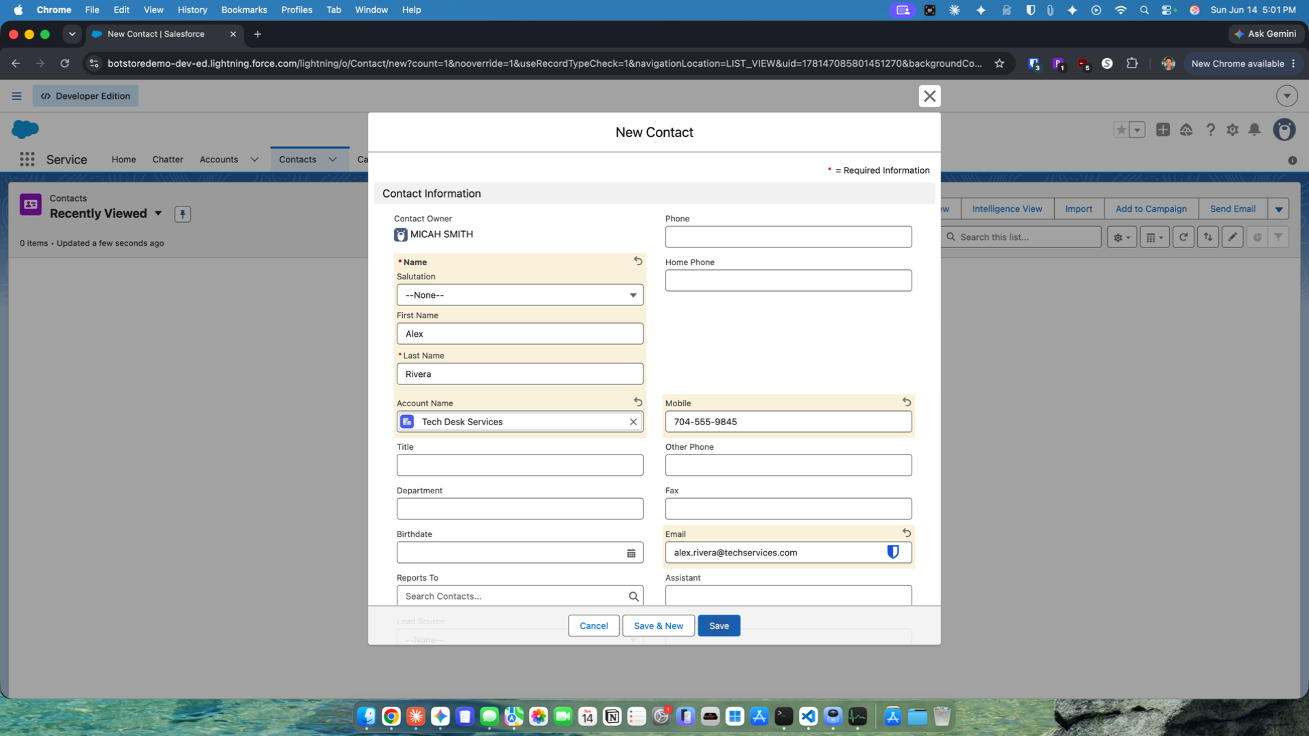
Task: Click the Ask Gemini button
Action: [1266, 33]
